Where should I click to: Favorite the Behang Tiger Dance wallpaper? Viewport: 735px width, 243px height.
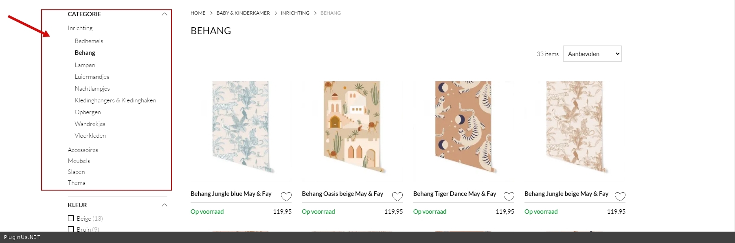point(509,197)
